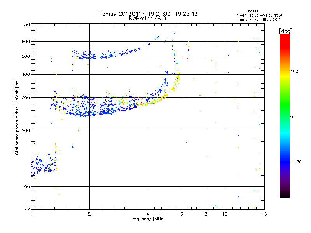The image size is (311, 233).
Task: Click the x-axis label '1'
Action: coord(31,214)
